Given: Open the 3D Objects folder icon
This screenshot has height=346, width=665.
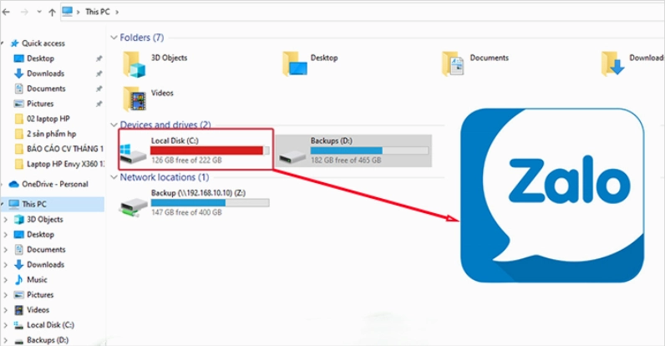Looking at the screenshot, I should (134, 63).
